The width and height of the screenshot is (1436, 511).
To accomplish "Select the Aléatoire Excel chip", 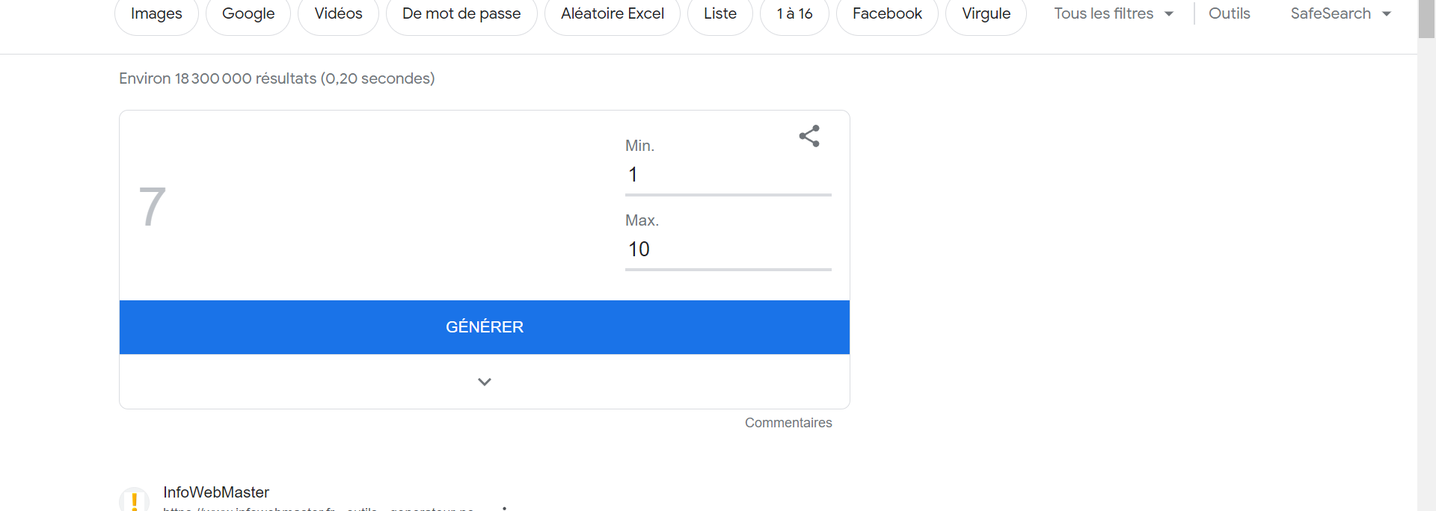I will point(613,13).
